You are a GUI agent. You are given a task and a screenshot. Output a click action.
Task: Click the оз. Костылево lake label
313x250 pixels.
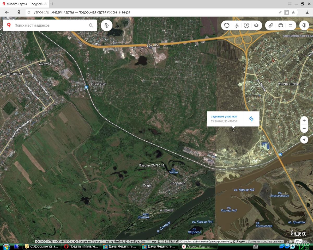pos(264,224)
